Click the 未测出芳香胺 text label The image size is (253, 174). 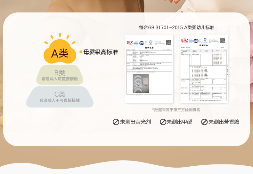click(224, 122)
